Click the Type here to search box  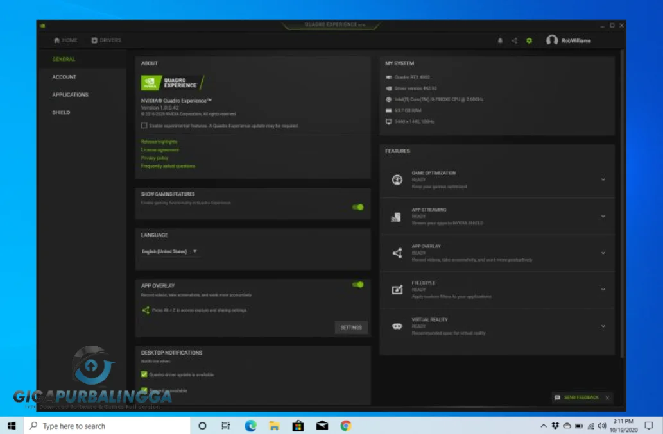point(107,426)
